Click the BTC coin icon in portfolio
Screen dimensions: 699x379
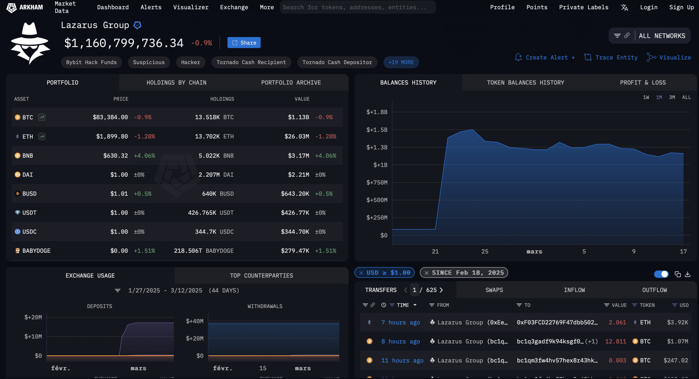coord(17,117)
